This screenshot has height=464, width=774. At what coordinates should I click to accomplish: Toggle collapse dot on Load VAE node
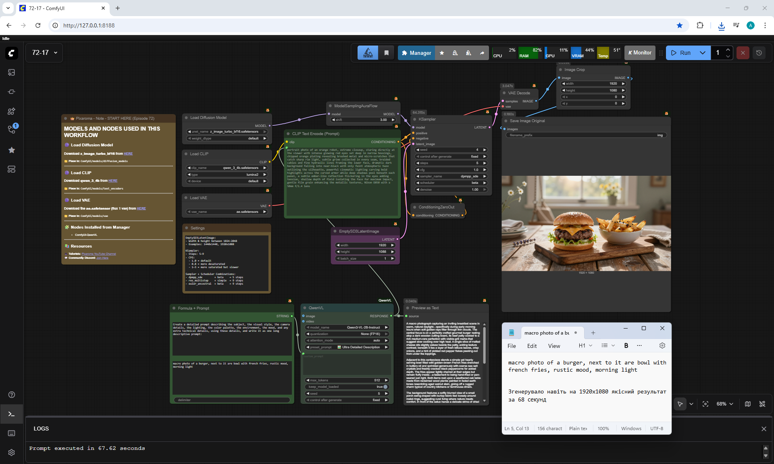tap(186, 198)
